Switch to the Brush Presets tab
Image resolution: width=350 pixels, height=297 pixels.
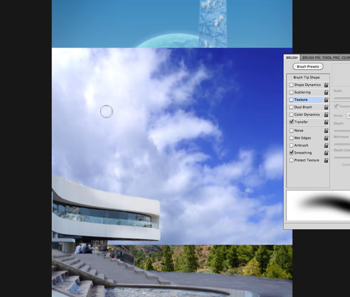(x=310, y=58)
